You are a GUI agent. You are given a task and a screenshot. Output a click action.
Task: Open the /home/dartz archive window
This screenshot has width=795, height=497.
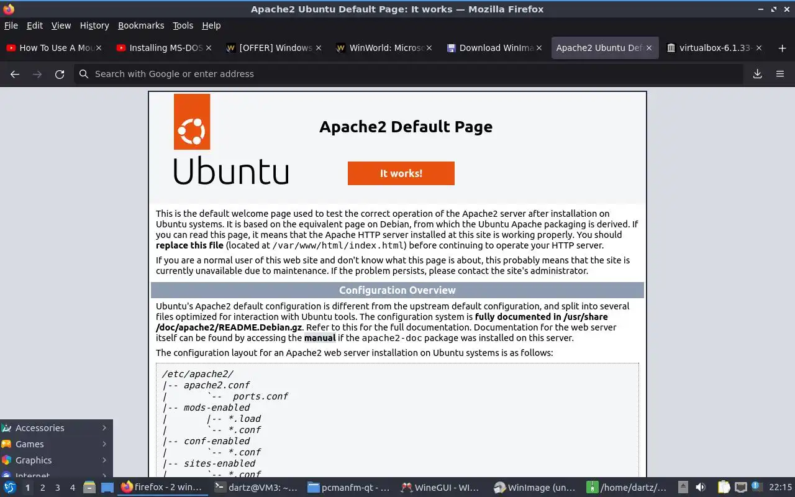629,488
